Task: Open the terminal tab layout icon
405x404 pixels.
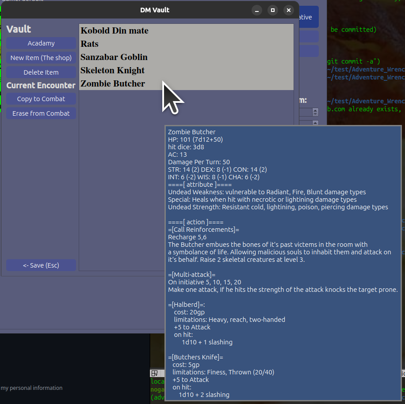Action: pos(154,373)
